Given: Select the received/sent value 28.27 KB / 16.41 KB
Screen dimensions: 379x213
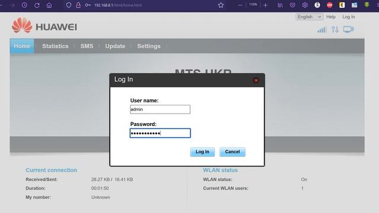Looking at the screenshot, I should 112,179.
